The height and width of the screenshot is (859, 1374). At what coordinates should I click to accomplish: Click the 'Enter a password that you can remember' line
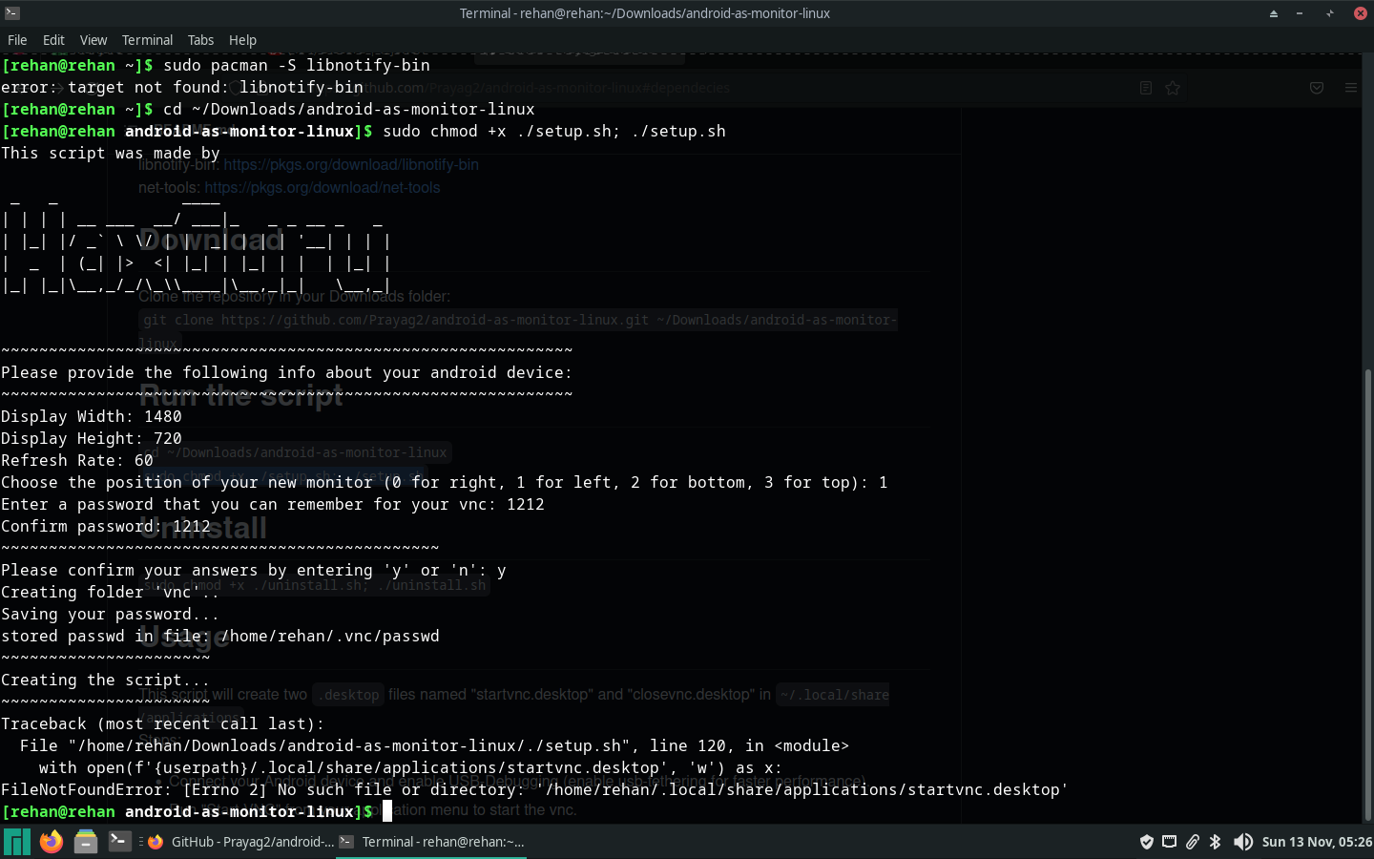tap(273, 504)
